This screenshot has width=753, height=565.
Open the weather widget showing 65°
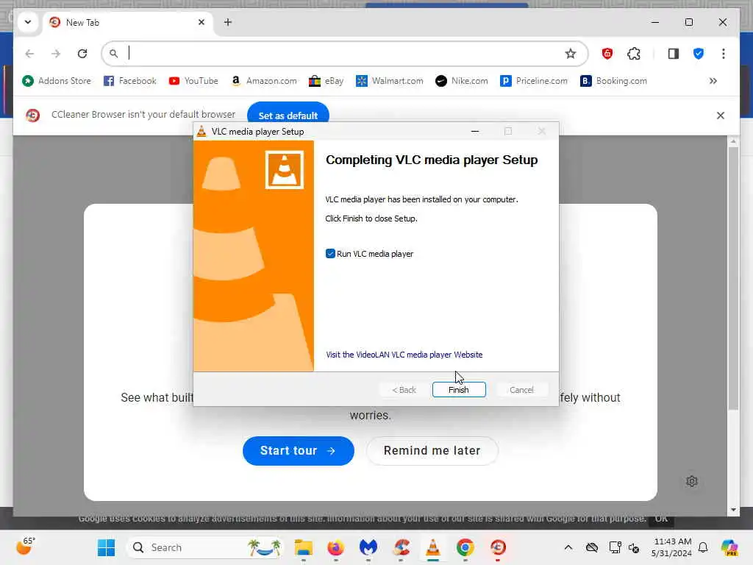pos(25,547)
